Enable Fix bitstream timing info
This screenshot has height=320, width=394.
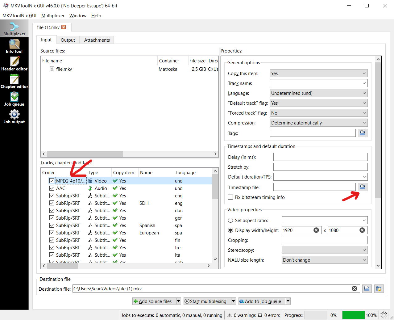[230, 197]
